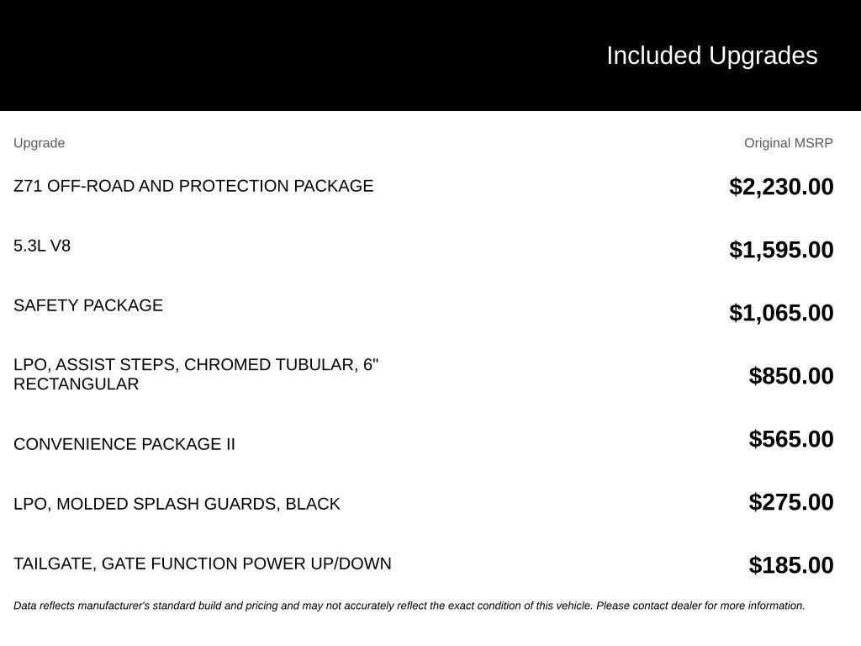Image resolution: width=861 pixels, height=646 pixels.
Task: Click Z71 Off-Road and Protection Package
Action: pos(193,186)
